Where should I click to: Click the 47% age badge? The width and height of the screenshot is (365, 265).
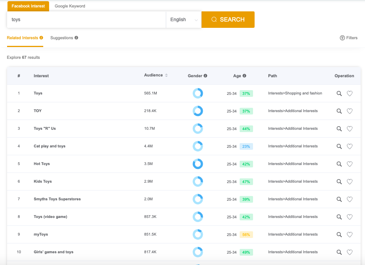tap(246, 182)
